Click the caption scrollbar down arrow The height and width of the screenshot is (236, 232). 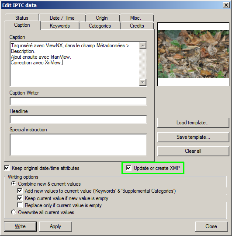point(143,82)
